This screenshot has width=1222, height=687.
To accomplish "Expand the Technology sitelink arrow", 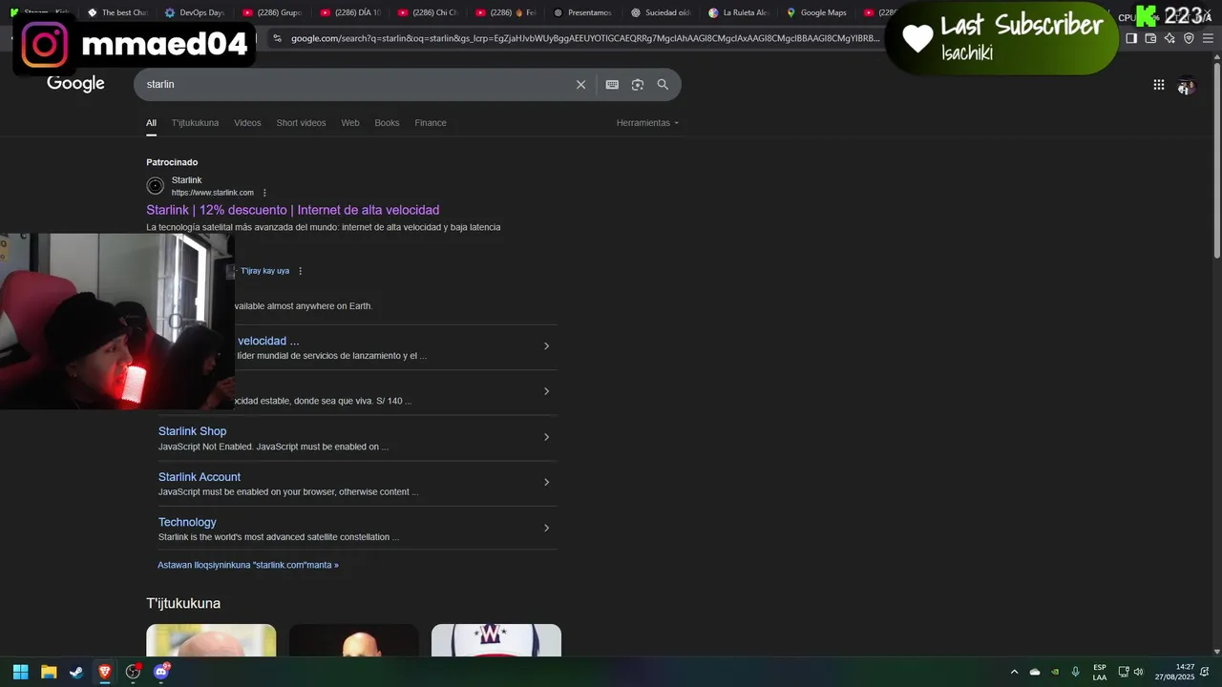I will [546, 528].
